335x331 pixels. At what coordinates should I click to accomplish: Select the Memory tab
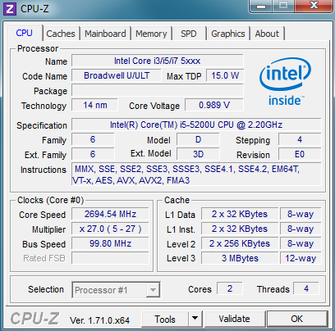coord(151,34)
